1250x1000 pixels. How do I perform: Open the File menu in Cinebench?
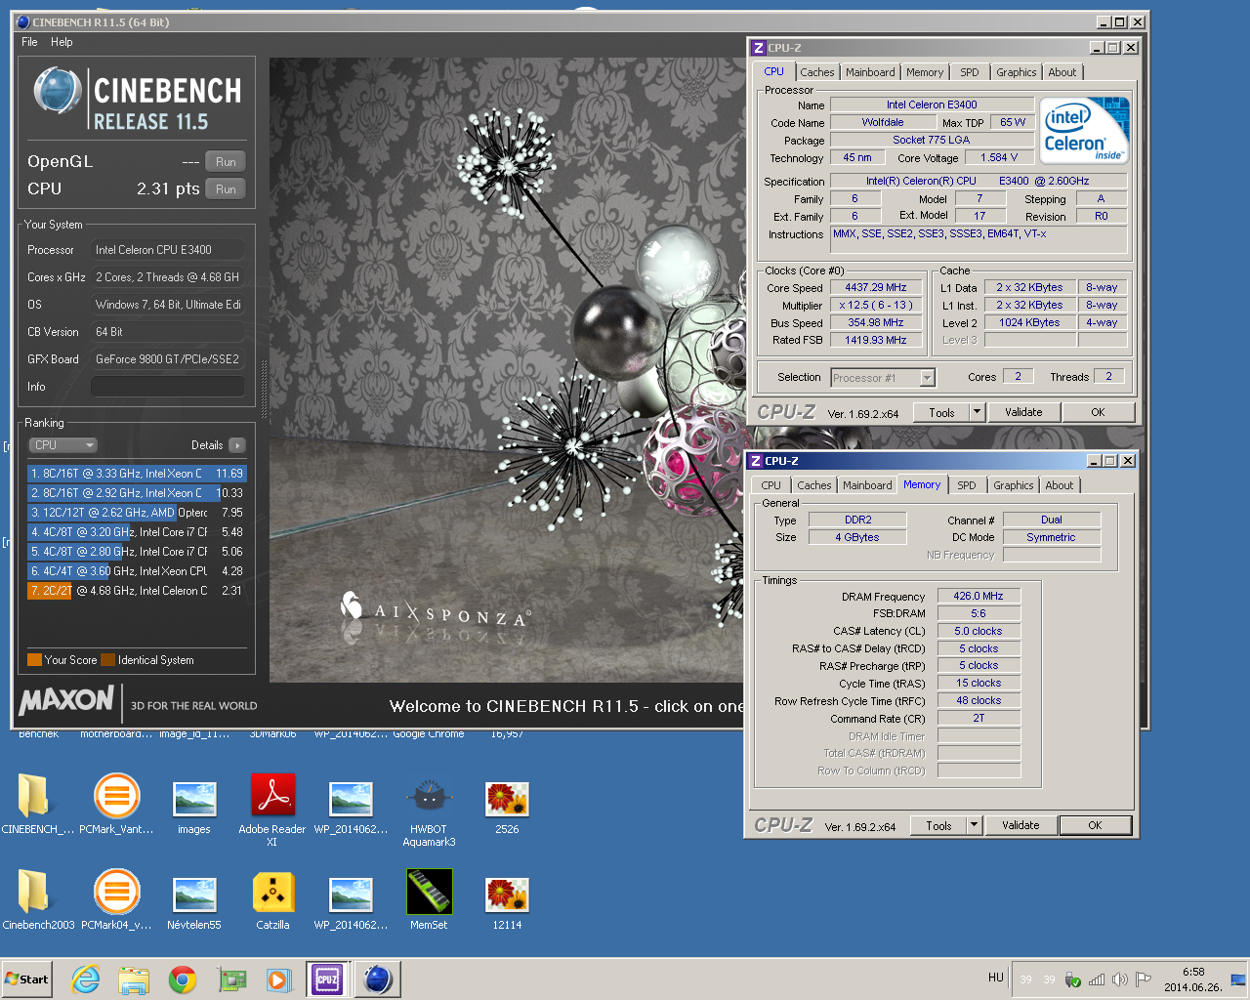[29, 42]
